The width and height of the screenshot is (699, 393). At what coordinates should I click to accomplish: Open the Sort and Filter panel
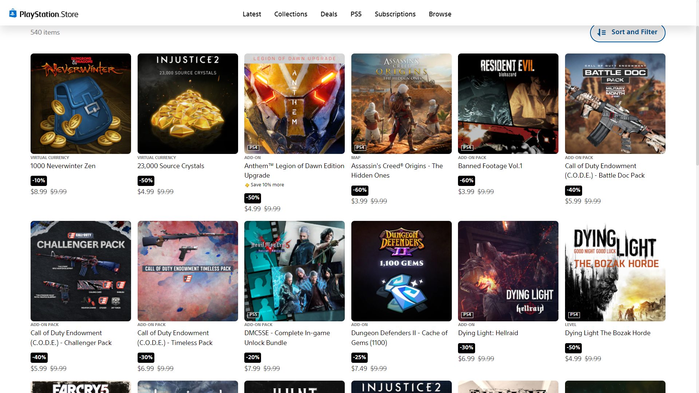(627, 32)
